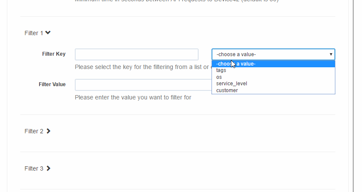
Task: Select the highlighted "-choose a value-" option
Action: pos(273,64)
